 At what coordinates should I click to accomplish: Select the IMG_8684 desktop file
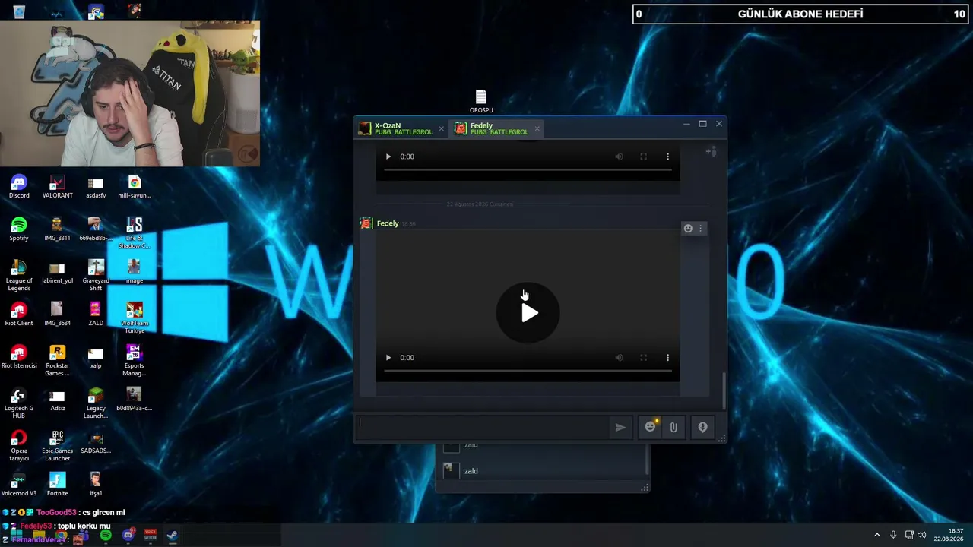coord(57,315)
